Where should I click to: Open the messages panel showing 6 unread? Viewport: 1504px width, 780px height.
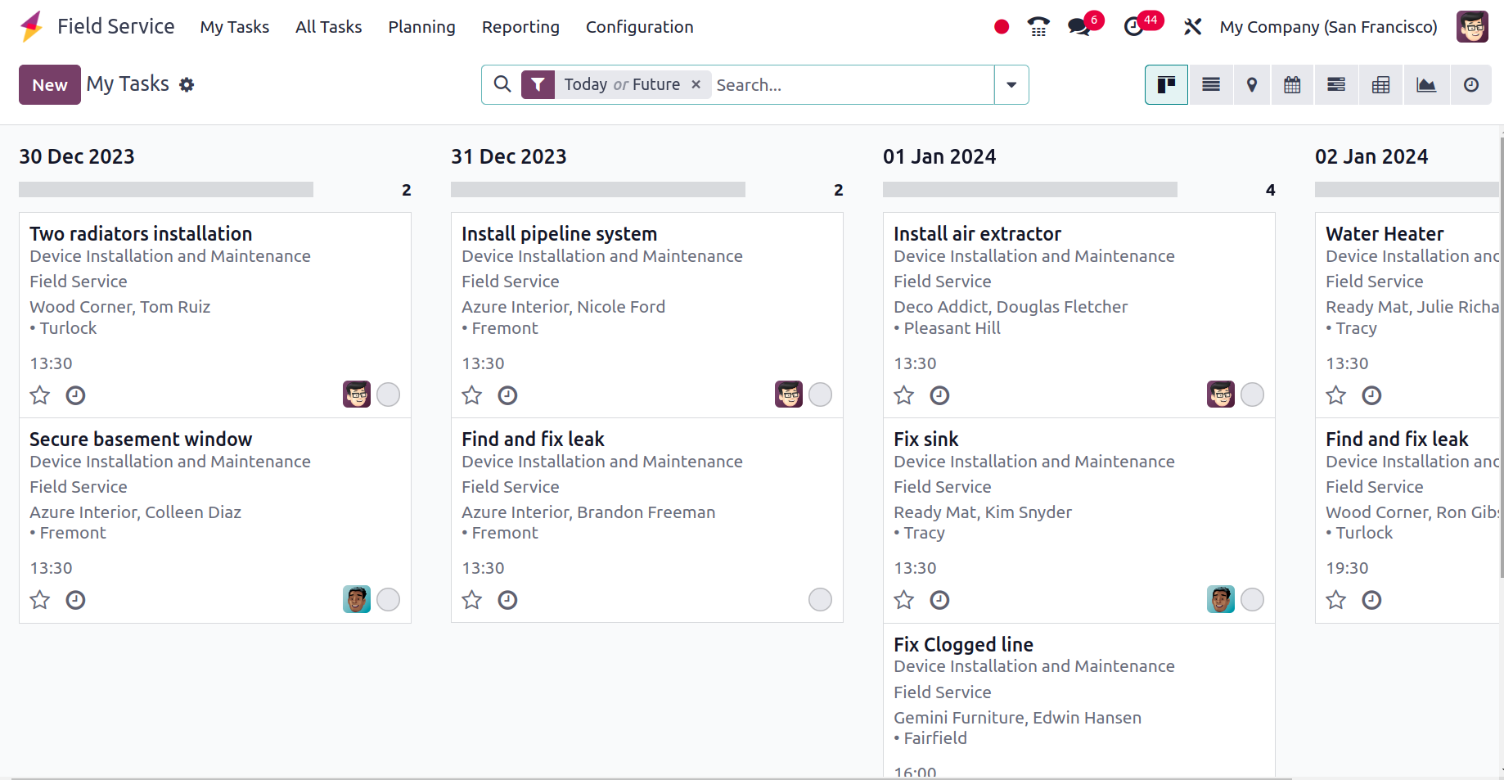point(1078,26)
